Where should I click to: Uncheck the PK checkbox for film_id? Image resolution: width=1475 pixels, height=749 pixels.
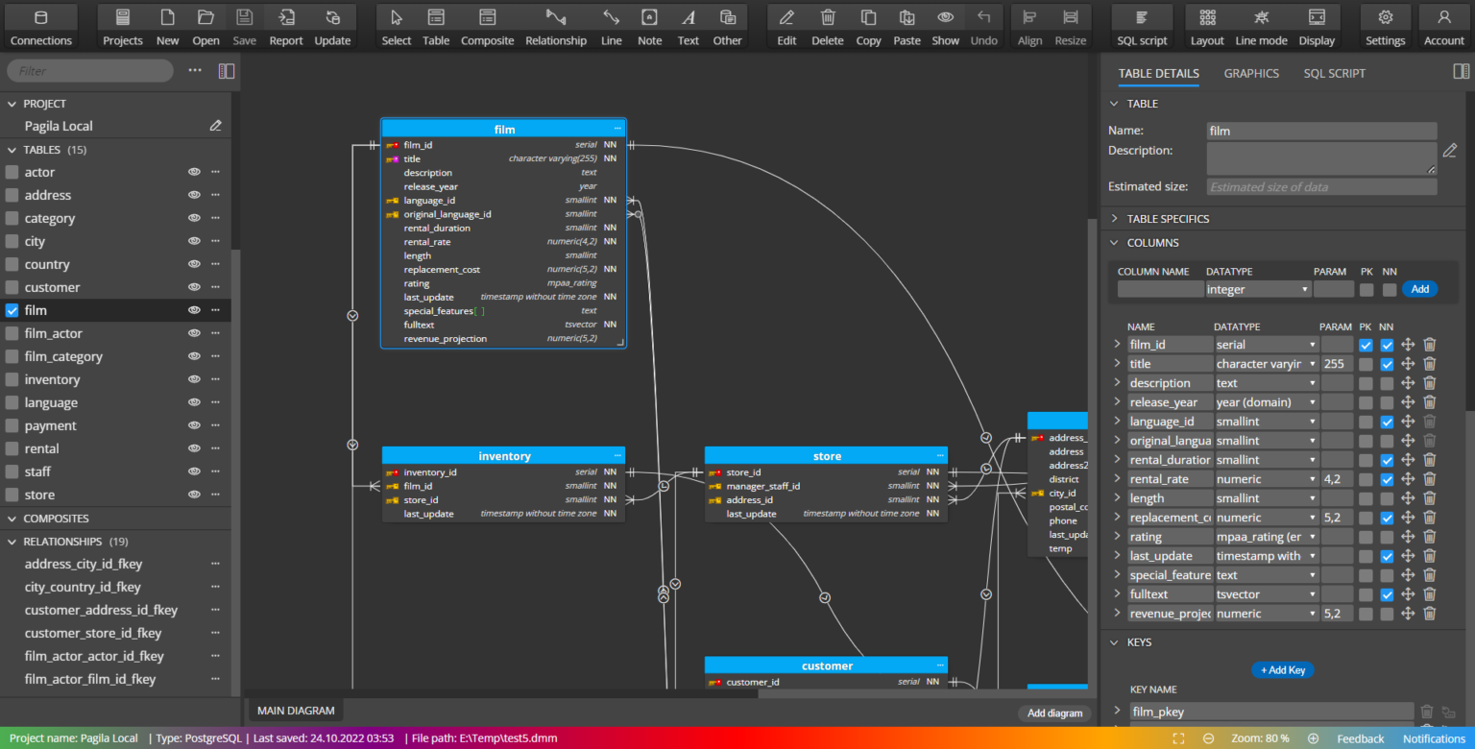(x=1366, y=344)
